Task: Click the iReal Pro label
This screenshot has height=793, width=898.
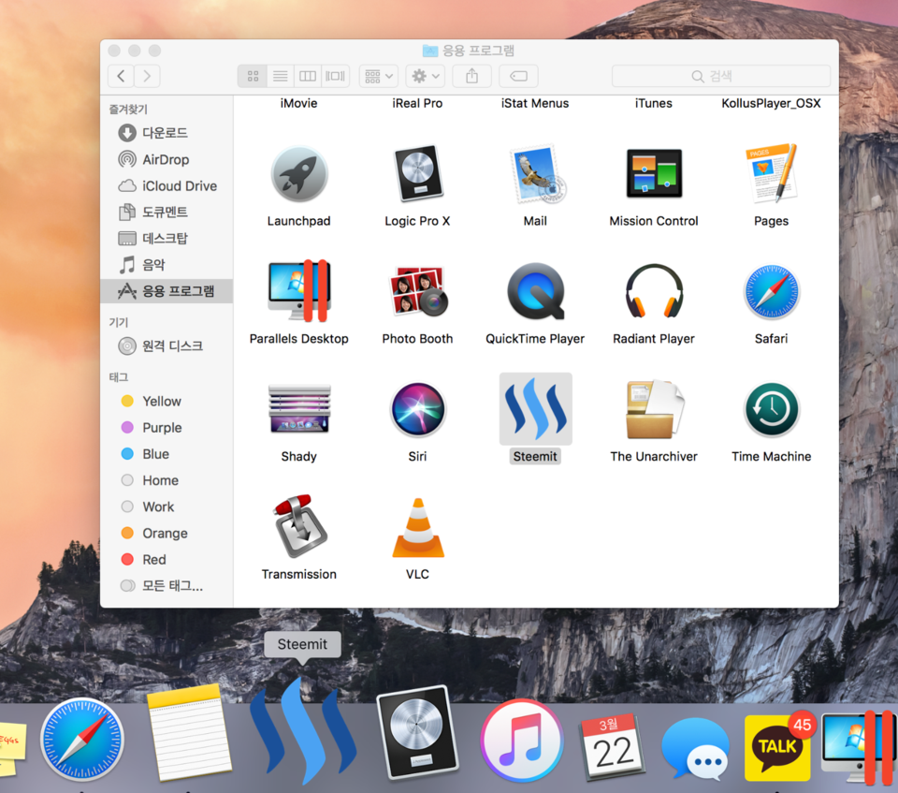Action: 417,103
